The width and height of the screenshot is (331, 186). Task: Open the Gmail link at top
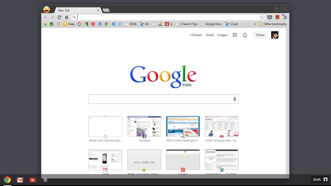click(x=210, y=35)
